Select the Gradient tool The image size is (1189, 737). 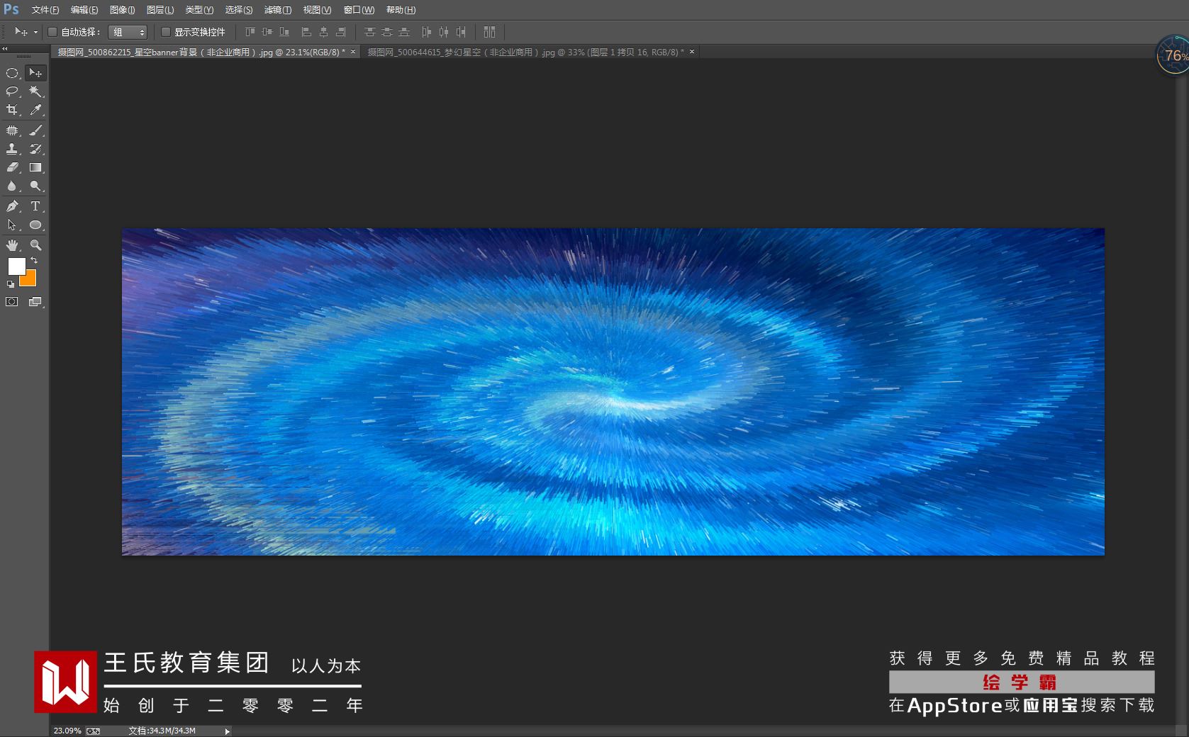coord(35,167)
